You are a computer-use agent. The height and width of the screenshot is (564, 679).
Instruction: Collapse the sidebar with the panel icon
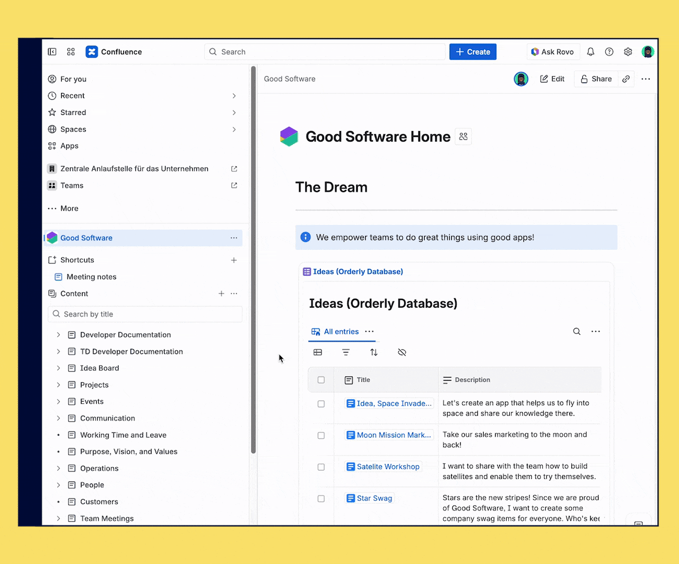(x=52, y=52)
